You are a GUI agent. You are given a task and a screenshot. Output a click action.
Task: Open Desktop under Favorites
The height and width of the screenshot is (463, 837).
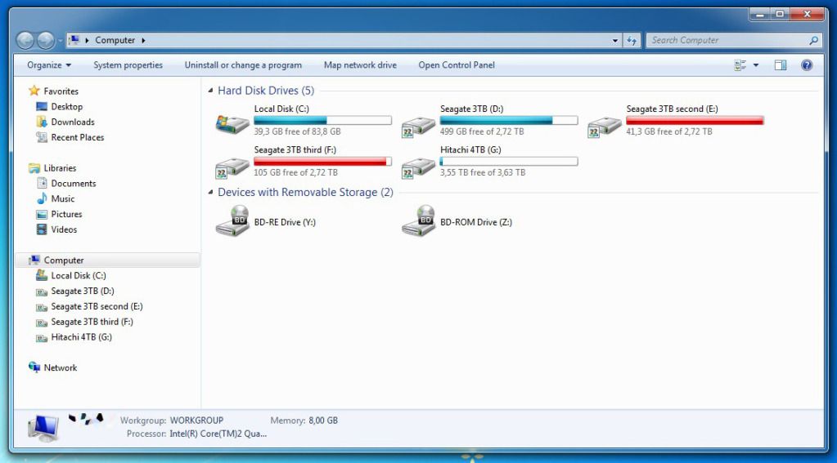click(x=59, y=106)
